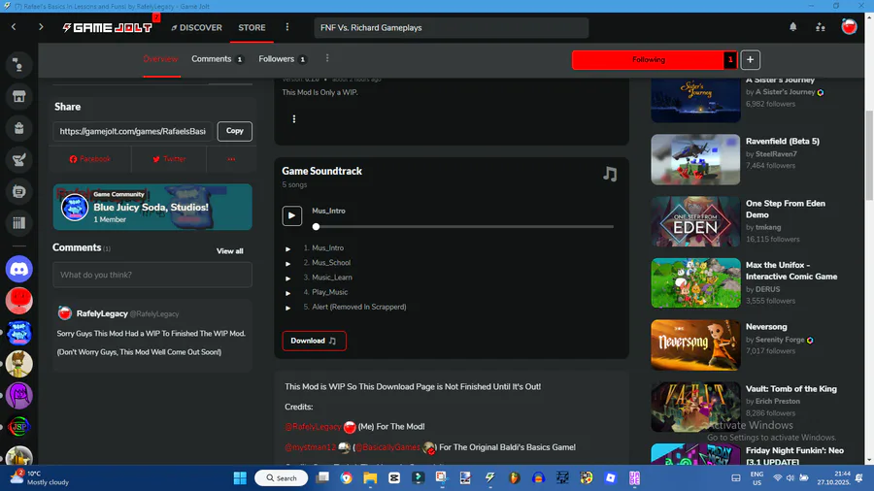The image size is (874, 491).
Task: Open Vault: Tomb of the King title
Action: pos(790,388)
